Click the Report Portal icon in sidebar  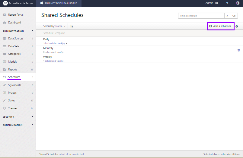pyautogui.click(x=5, y=15)
